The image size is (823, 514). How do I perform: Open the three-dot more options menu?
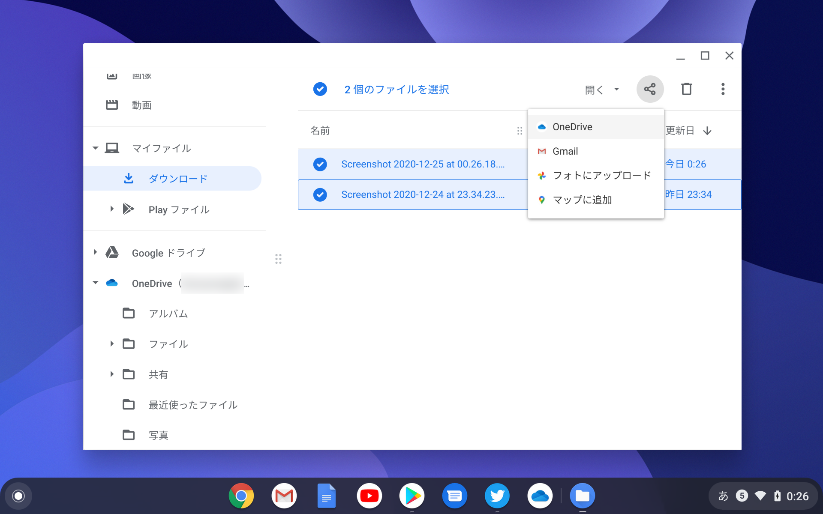[723, 89]
